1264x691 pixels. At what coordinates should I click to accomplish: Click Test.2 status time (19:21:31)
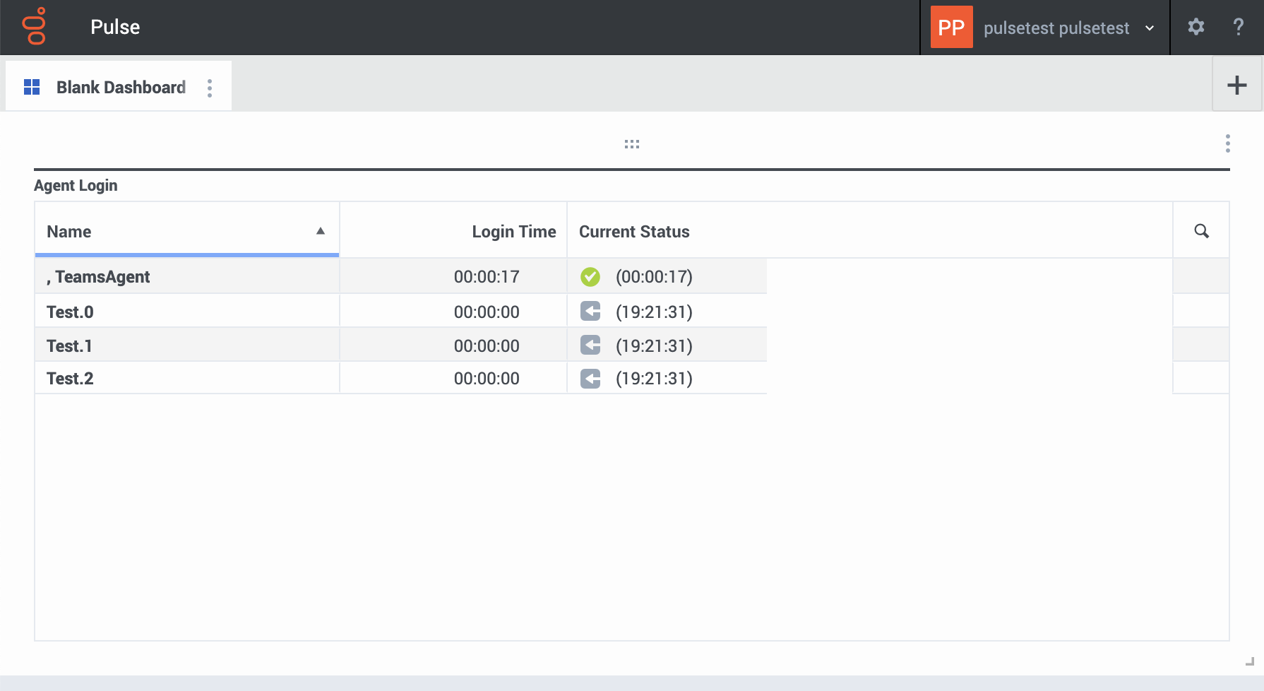(654, 379)
